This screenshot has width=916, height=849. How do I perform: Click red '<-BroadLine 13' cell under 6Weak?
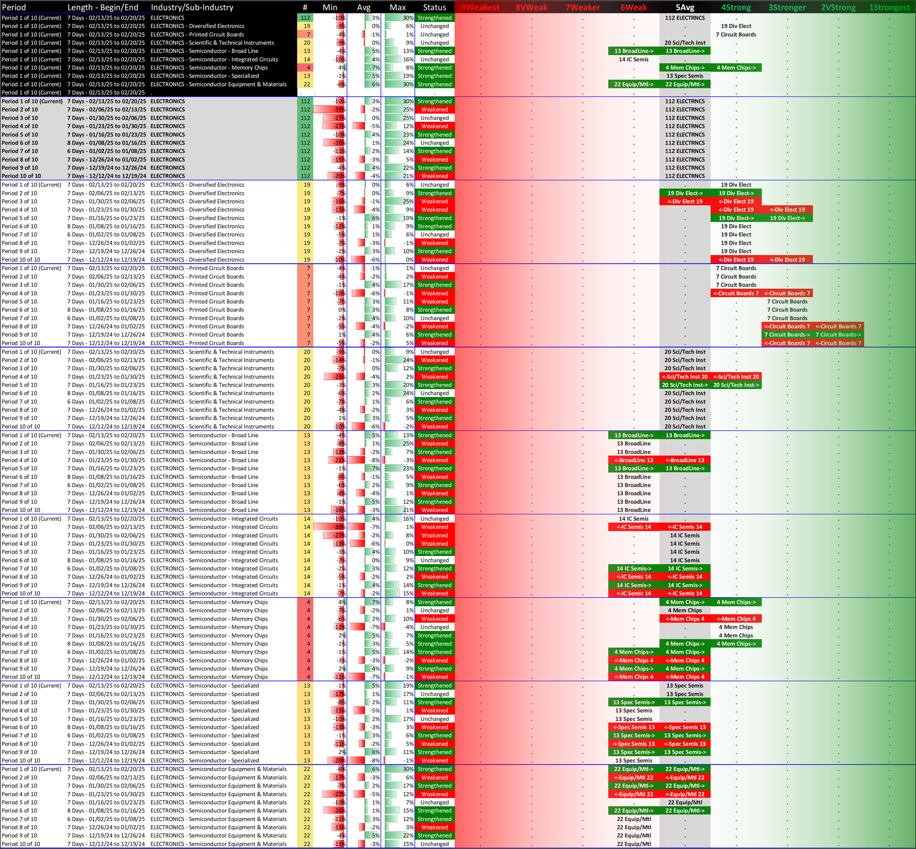(x=633, y=460)
